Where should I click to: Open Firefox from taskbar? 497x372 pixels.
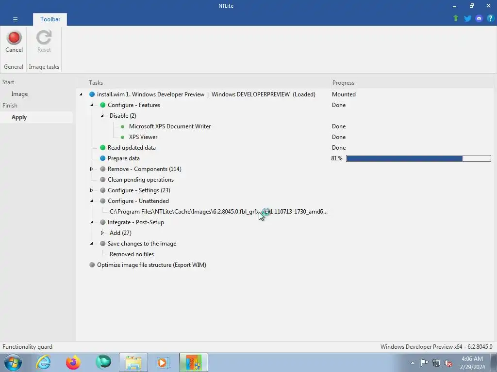point(73,362)
